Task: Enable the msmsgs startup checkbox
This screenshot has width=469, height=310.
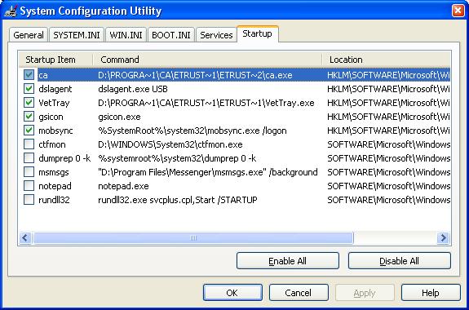Action: 29,172
